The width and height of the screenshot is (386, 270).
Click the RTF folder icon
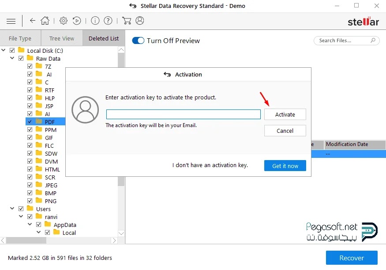[39, 90]
